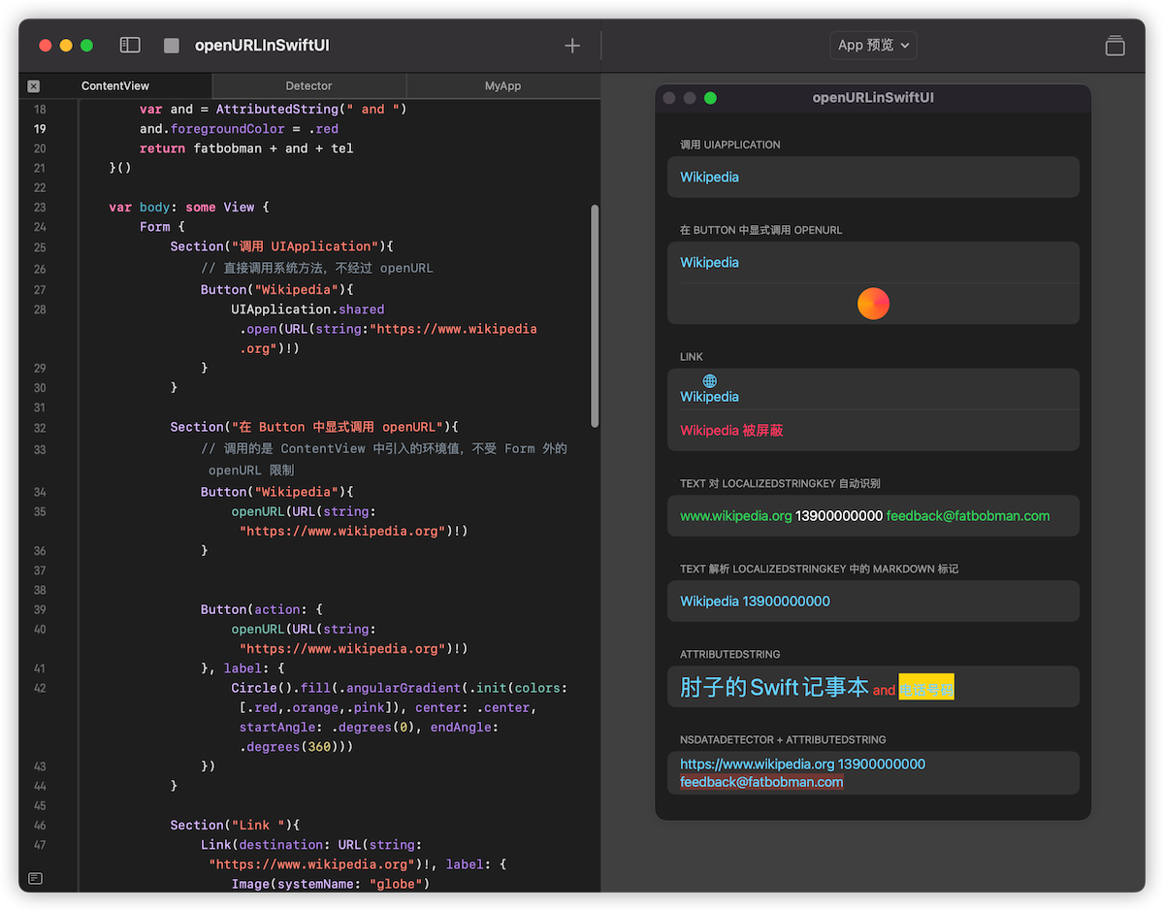Click the 'var body: some View' code line

188,207
